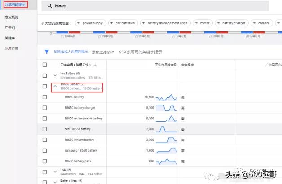
Task: Click plus icon on battery management apps chip
Action: pyautogui.click(x=144, y=23)
